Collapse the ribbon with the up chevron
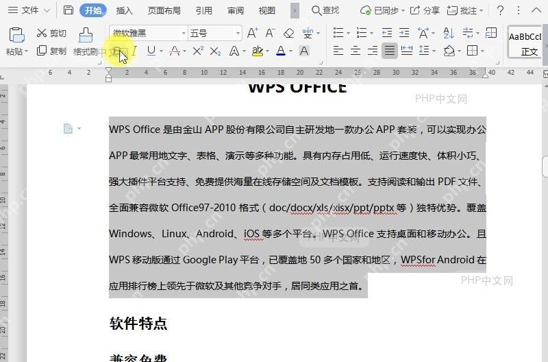548x362 pixels. [x=536, y=10]
